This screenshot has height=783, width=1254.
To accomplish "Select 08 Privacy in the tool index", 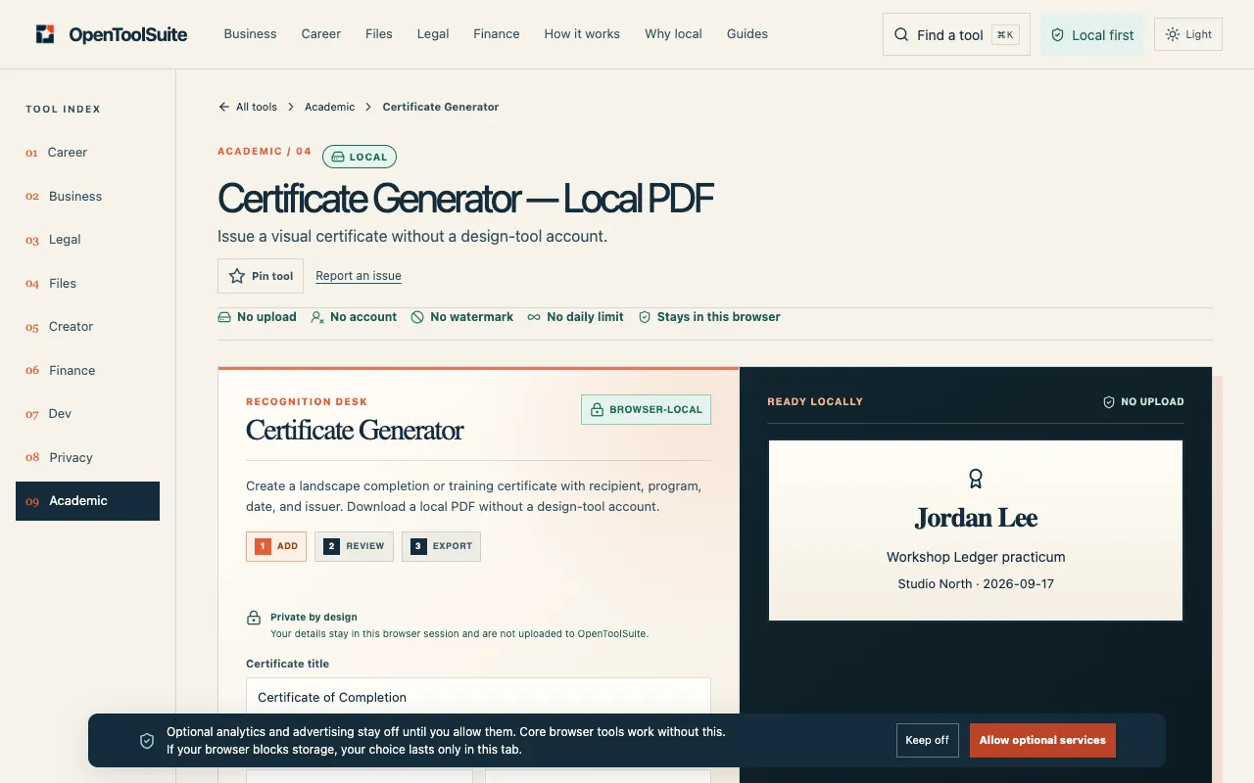I will pyautogui.click(x=87, y=457).
